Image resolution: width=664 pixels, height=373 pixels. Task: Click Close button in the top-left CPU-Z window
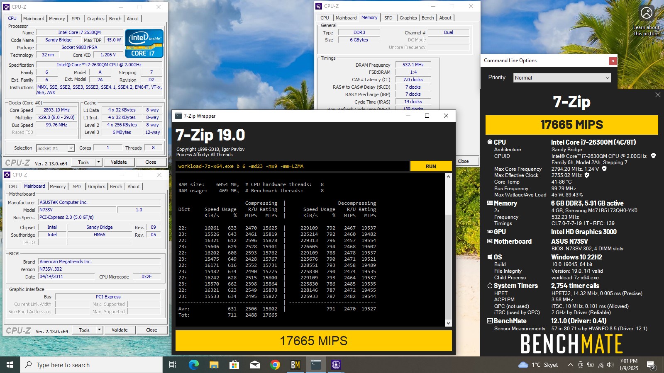click(x=151, y=162)
